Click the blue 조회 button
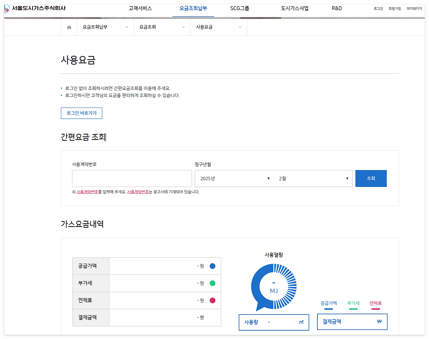The height and width of the screenshot is (339, 429). [371, 179]
